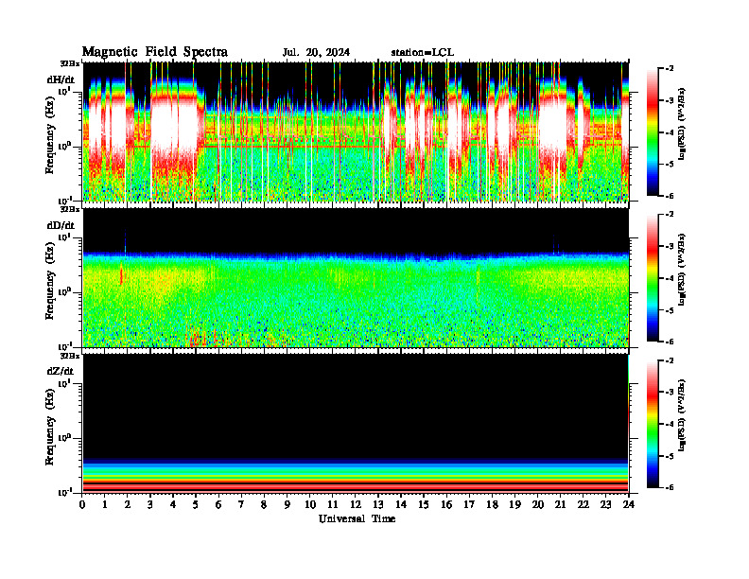Click hour tick label 17 on time axis

pos(469,504)
